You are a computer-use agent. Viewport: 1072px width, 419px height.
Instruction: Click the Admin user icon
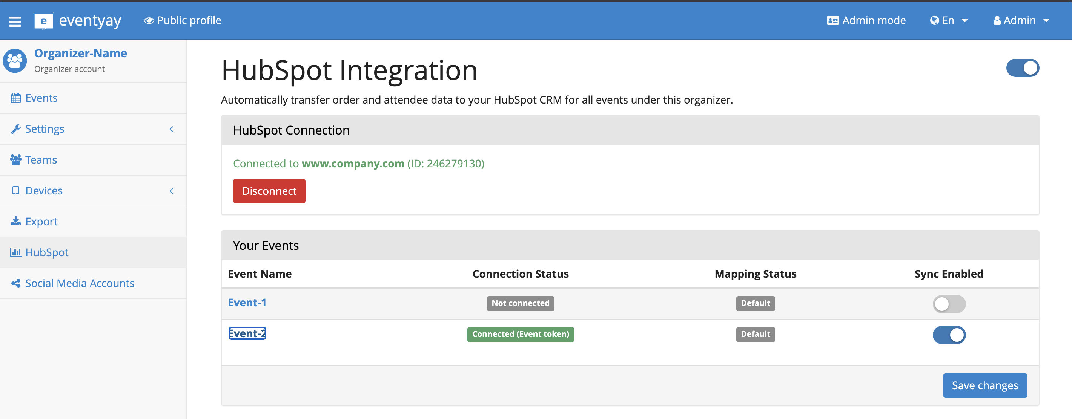pyautogui.click(x=997, y=20)
